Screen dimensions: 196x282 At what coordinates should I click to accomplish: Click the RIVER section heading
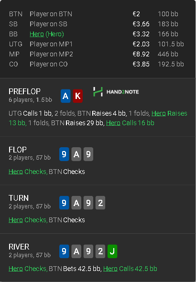tap(19, 247)
